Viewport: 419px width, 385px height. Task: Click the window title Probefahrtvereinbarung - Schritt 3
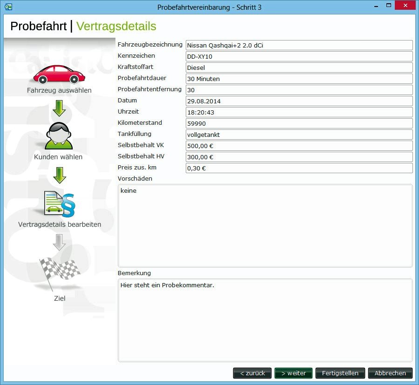pos(209,7)
